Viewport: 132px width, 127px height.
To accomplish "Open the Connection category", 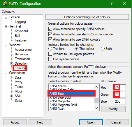I will 17,73.
